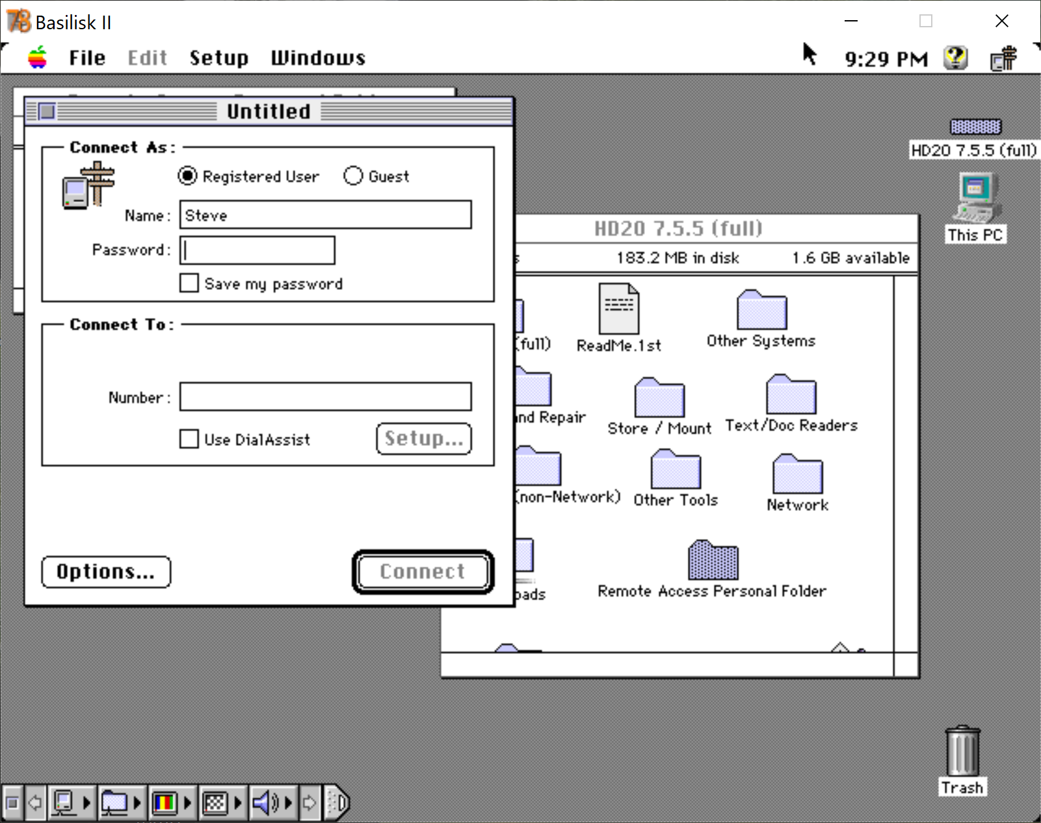Open the application switcher icon in menu bar

click(1003, 59)
